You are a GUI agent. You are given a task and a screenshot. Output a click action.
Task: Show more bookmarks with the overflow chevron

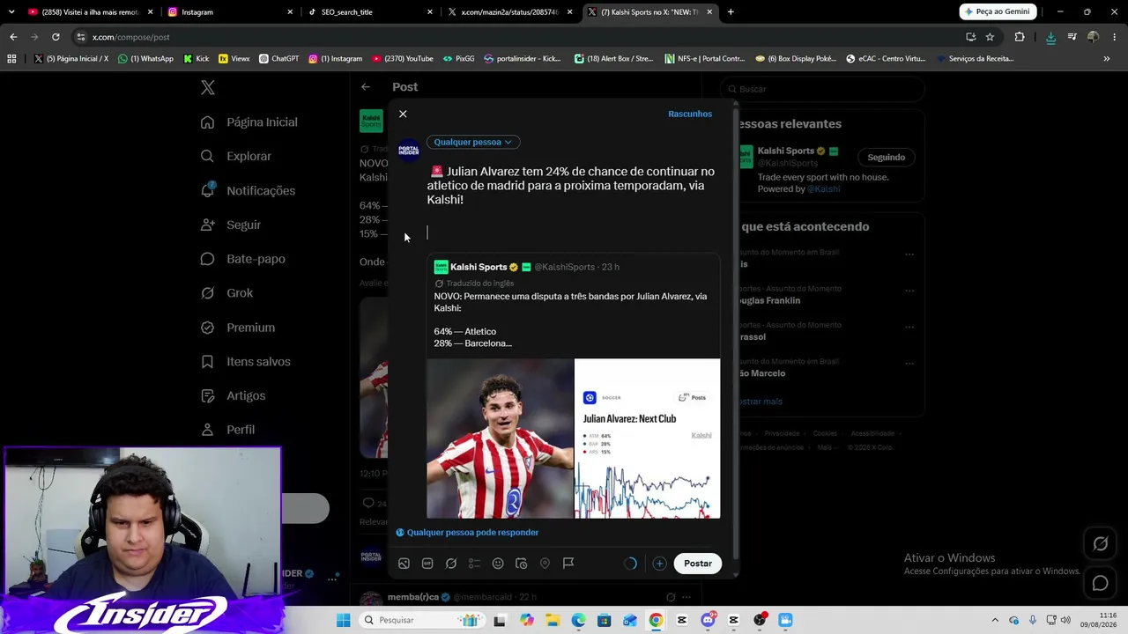pyautogui.click(x=1107, y=59)
